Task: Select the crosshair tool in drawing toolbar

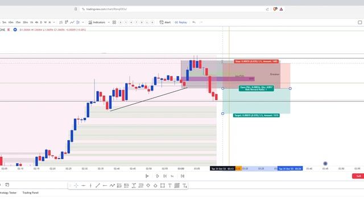Action: point(76,185)
